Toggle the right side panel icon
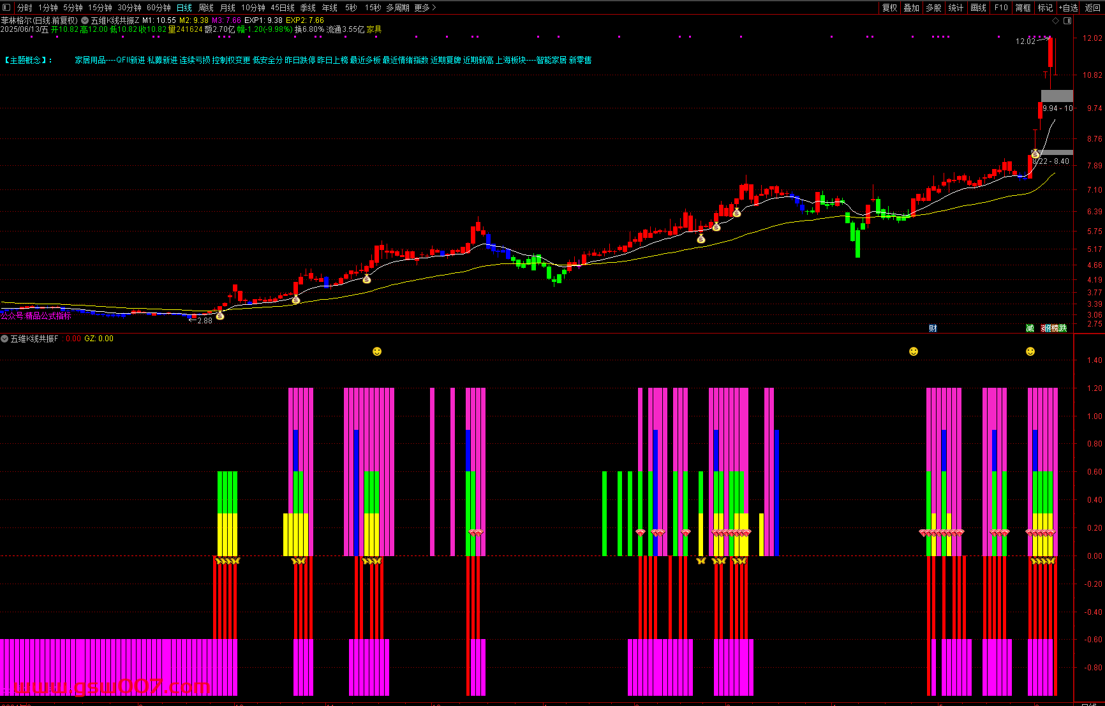The height and width of the screenshot is (706, 1105). click(x=1067, y=21)
